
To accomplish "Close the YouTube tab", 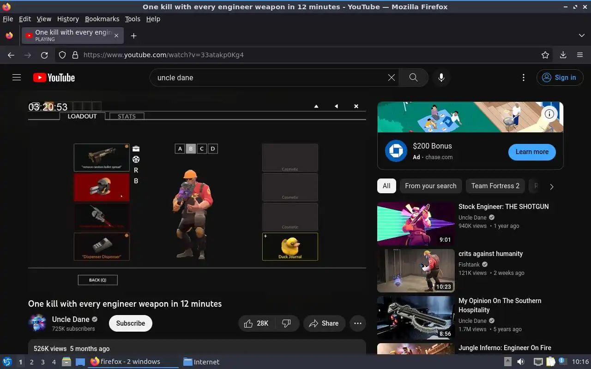I will [116, 36].
